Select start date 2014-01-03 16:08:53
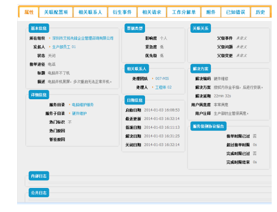 click(162, 110)
